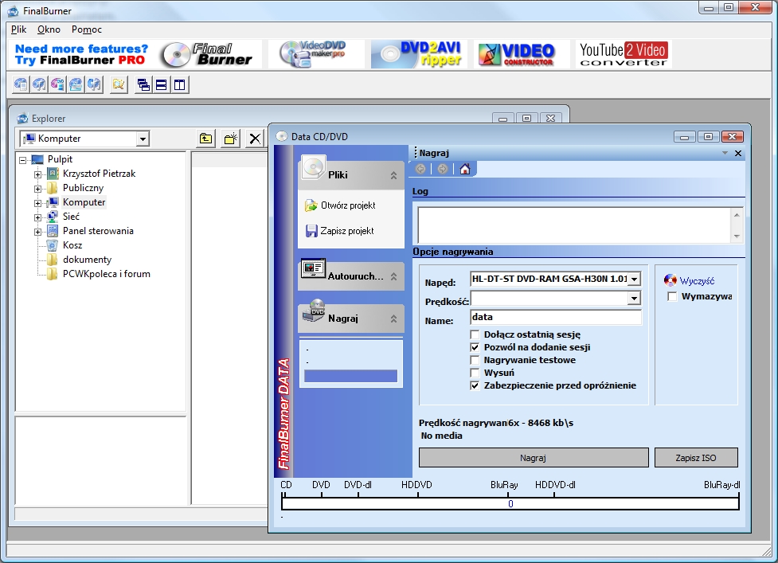
Task: Click the fifth disc toolbar icon before the explorer icon
Action: point(94,85)
